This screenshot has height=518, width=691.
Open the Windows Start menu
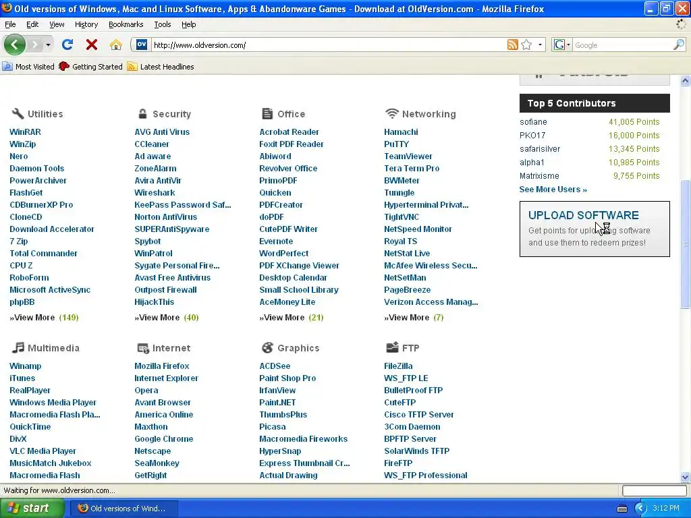coord(32,508)
